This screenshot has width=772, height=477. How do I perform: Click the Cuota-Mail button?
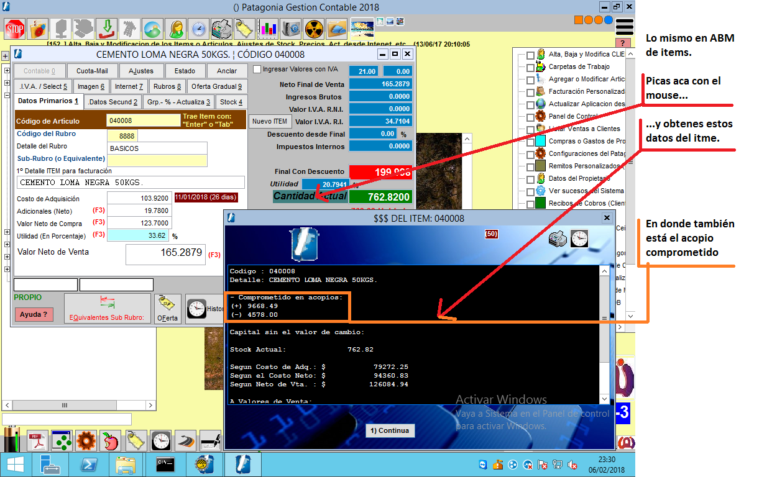92,71
